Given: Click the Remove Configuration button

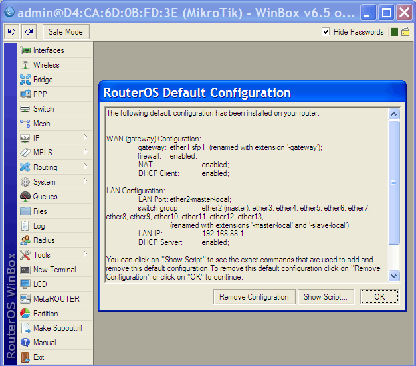Looking at the screenshot, I should click(254, 297).
